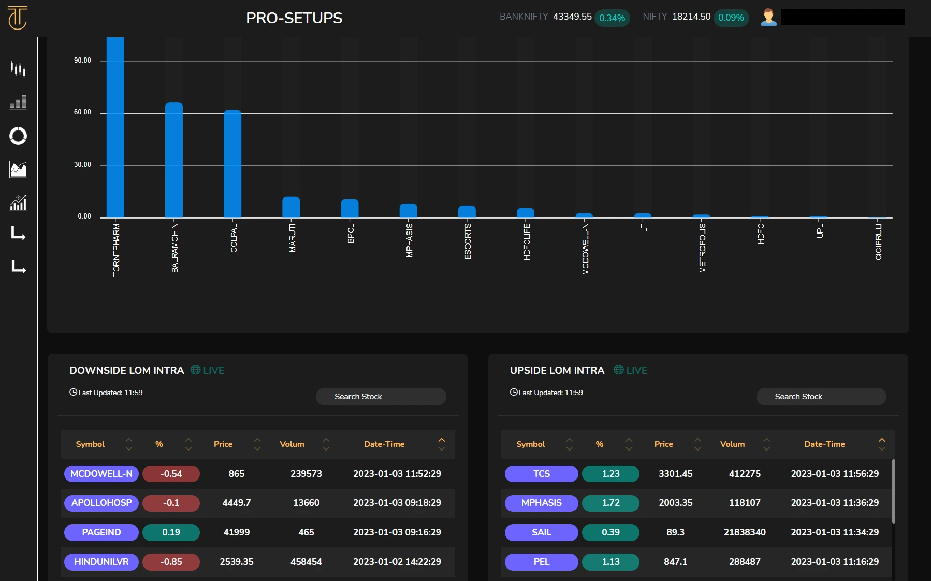
Task: Click the first L-shaped arrow sidebar icon
Action: 19,234
